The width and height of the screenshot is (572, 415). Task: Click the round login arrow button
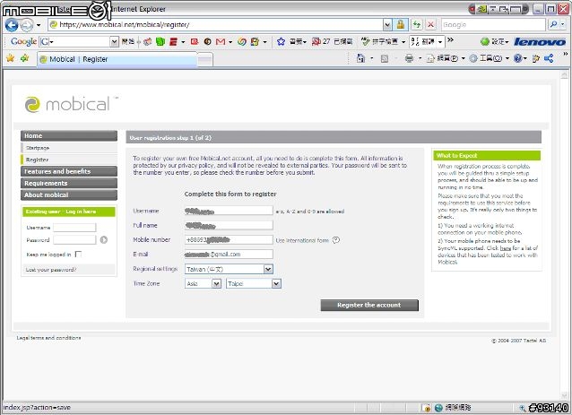point(104,239)
